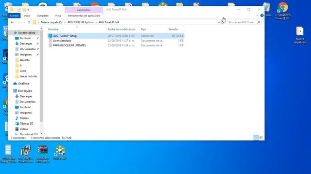This screenshot has height=174, width=311.
Task: Open the address bar history dropdown
Action: click(218, 22)
